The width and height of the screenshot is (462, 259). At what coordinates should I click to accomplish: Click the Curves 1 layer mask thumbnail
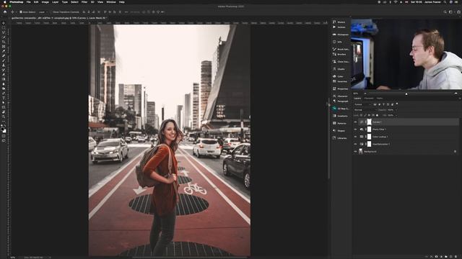pyautogui.click(x=369, y=122)
